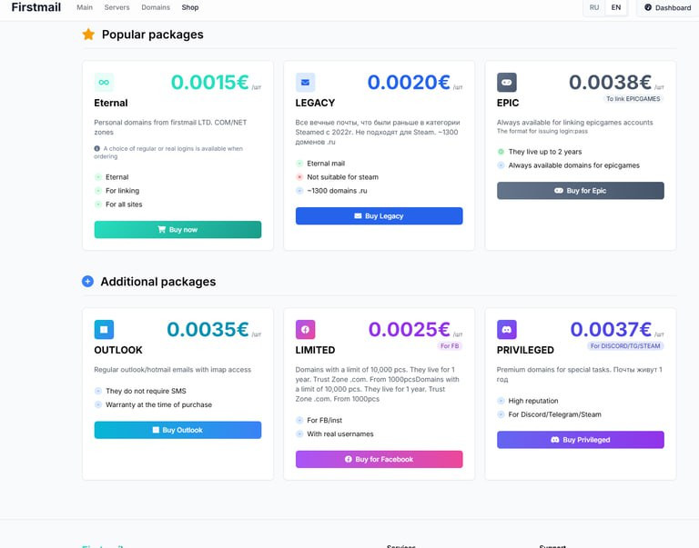Screen dimensions: 699x548
Task: Go to the Servers page
Action: coord(116,7)
